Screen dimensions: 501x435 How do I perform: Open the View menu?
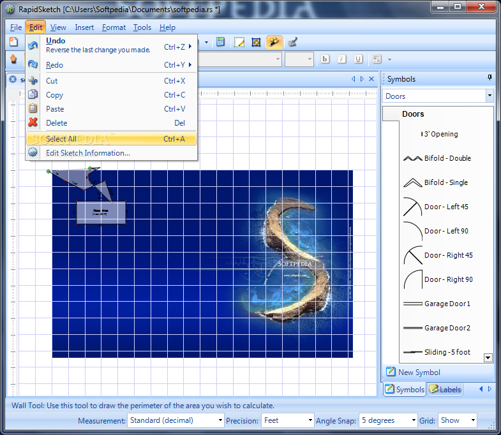click(58, 27)
